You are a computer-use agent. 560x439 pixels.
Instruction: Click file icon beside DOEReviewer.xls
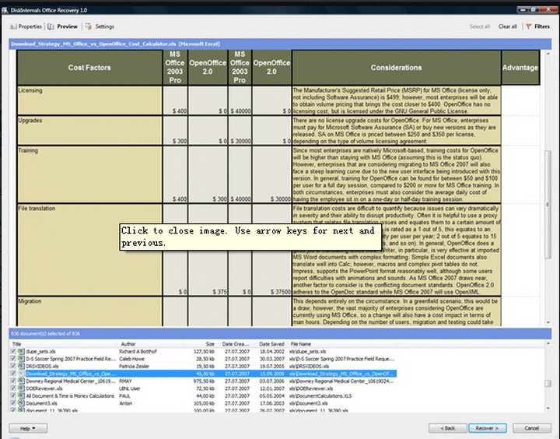click(20, 388)
